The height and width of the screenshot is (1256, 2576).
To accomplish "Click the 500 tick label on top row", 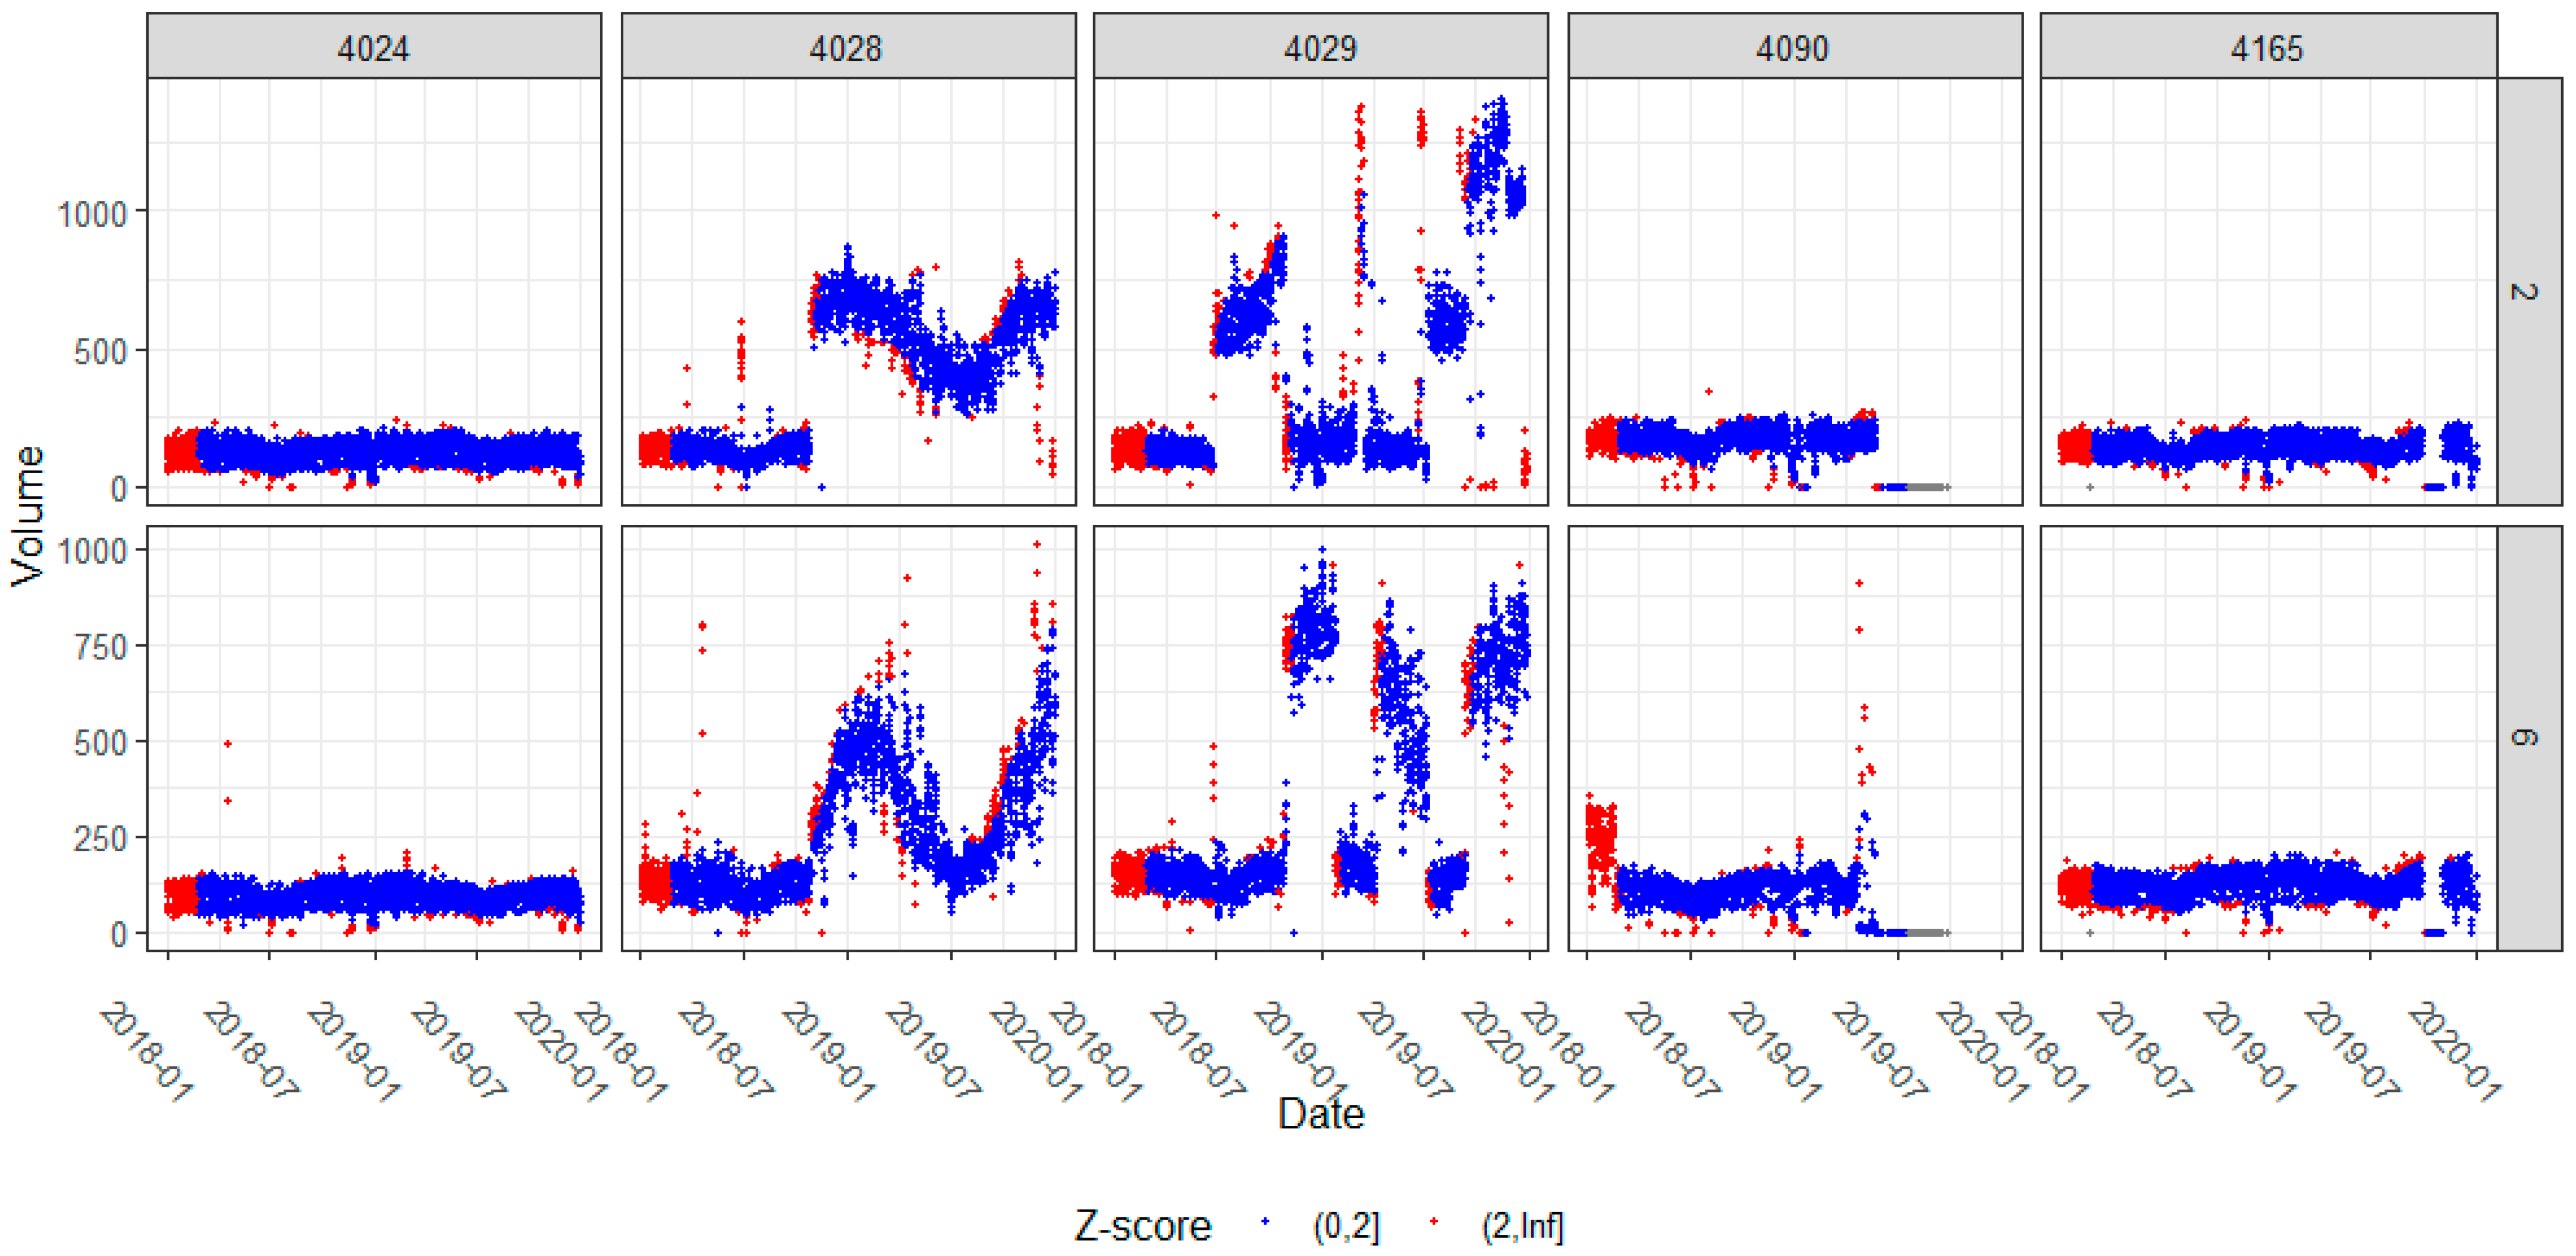I will click(100, 352).
